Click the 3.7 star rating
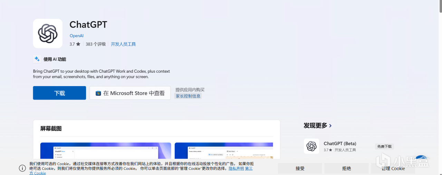The height and width of the screenshot is (175, 442). (75, 44)
